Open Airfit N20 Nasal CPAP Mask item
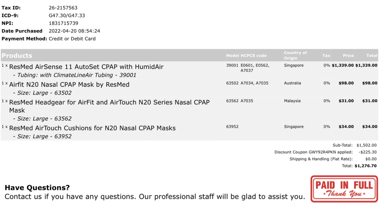 pos(69,85)
